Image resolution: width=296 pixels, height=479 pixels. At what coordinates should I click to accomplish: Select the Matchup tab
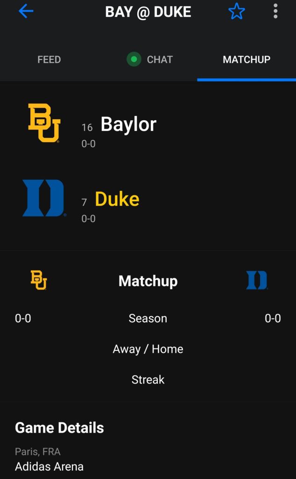[x=247, y=59]
